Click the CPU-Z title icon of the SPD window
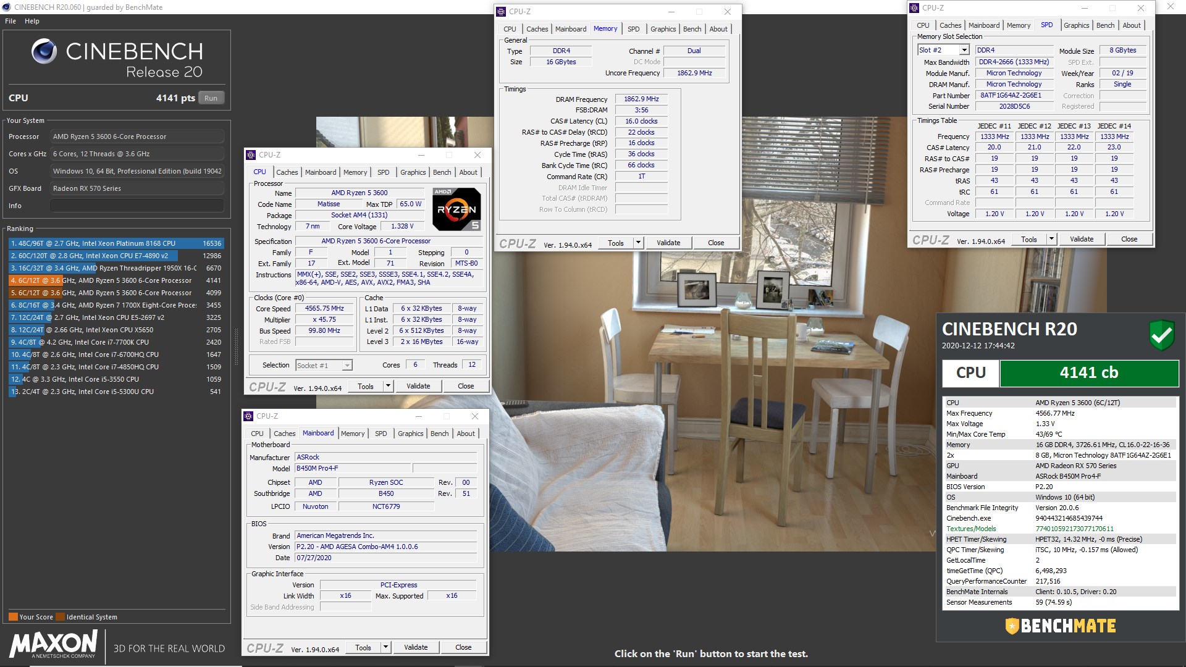 [x=914, y=8]
